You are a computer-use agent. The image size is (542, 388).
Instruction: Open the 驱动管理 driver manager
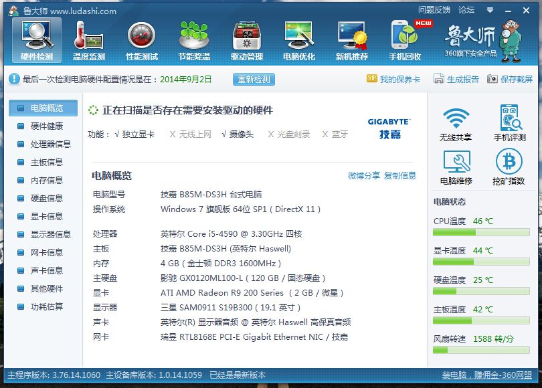click(x=247, y=40)
